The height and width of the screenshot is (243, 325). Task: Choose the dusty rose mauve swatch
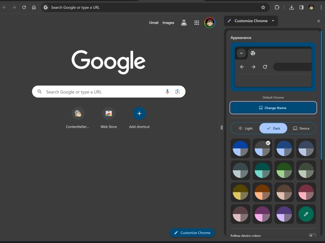pos(240,214)
